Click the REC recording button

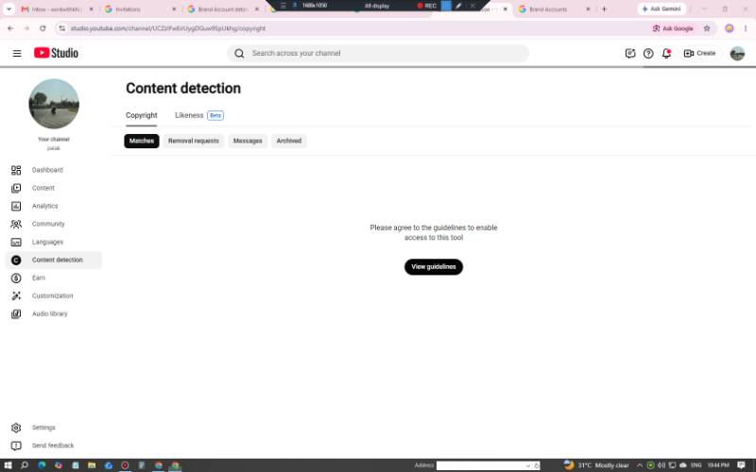[427, 6]
